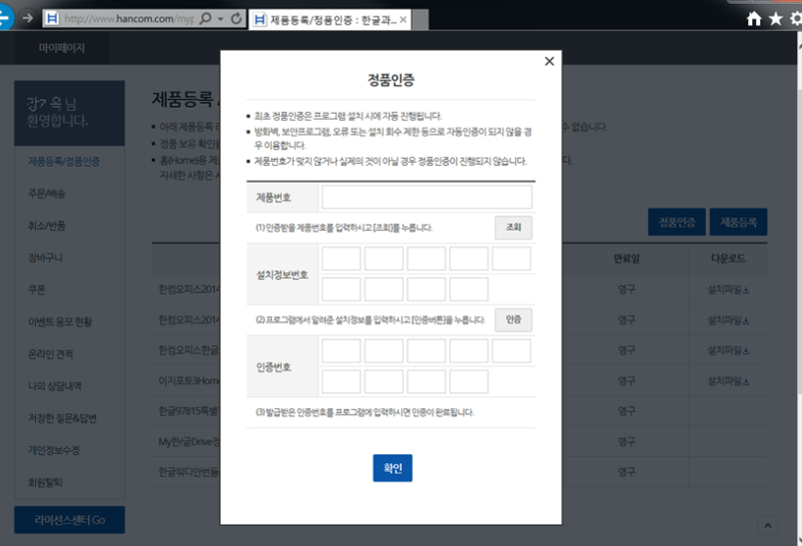Click fifth 설치정보번호 box in top row
This screenshot has width=802, height=546.
511,259
